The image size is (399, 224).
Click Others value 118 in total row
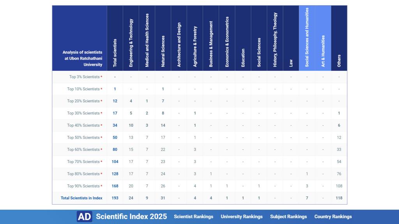[339, 198]
